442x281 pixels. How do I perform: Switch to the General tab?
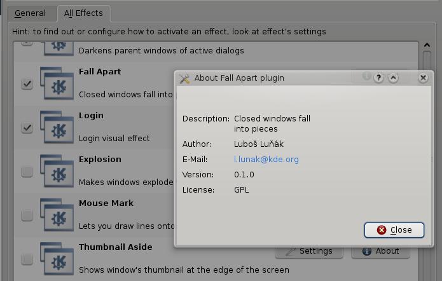30,13
